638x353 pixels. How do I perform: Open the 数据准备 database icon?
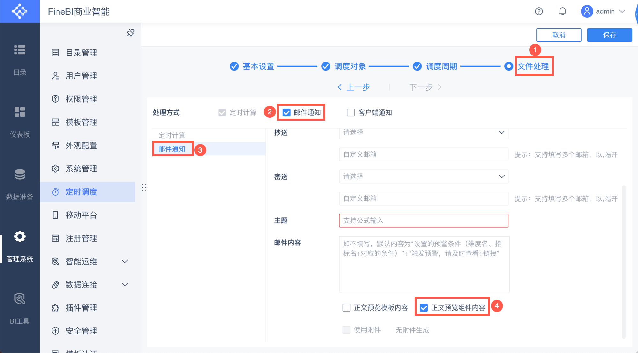19,175
